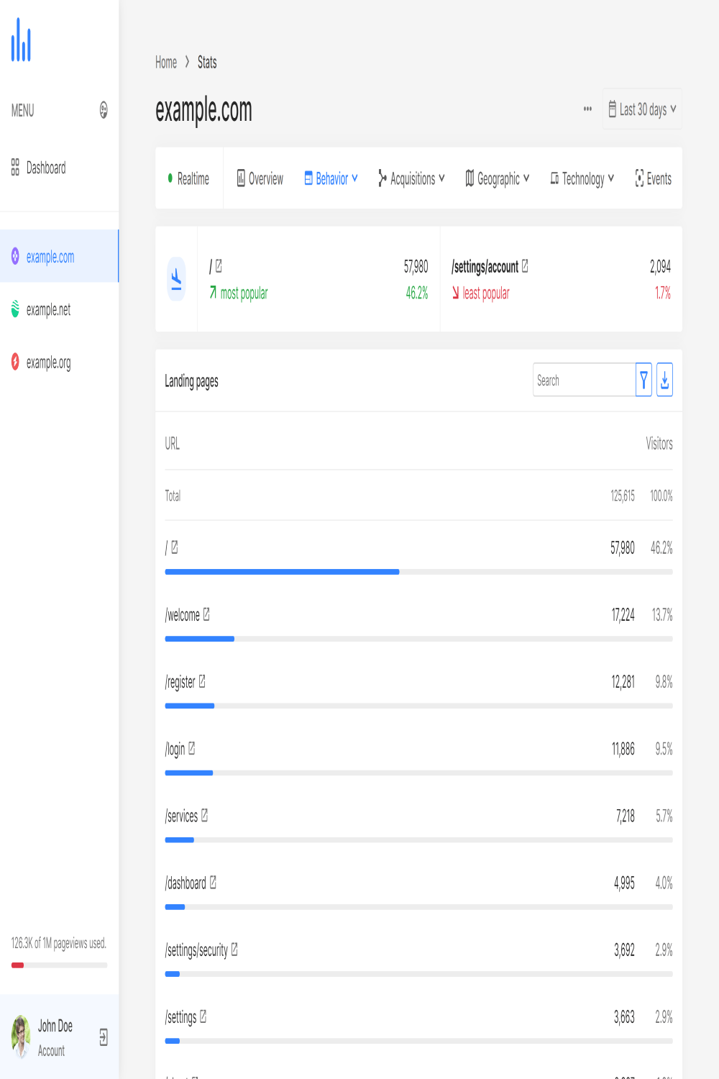Click the analytics bar-chart logo
The width and height of the screenshot is (719, 1079).
coord(21,40)
